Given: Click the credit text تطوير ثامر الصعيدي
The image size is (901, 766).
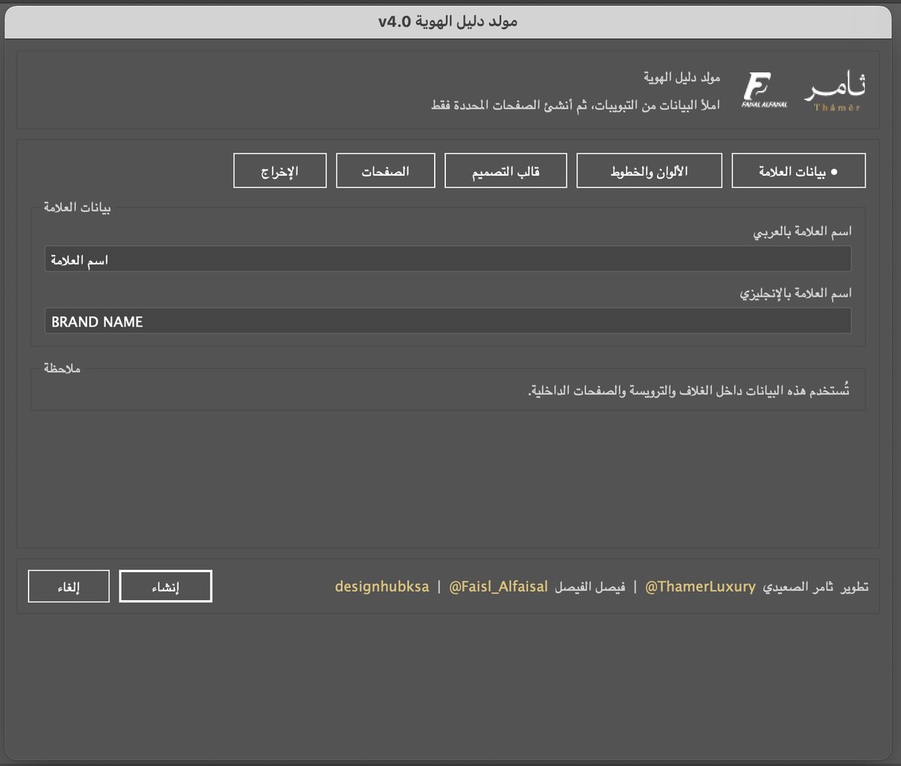Looking at the screenshot, I should tap(815, 587).
